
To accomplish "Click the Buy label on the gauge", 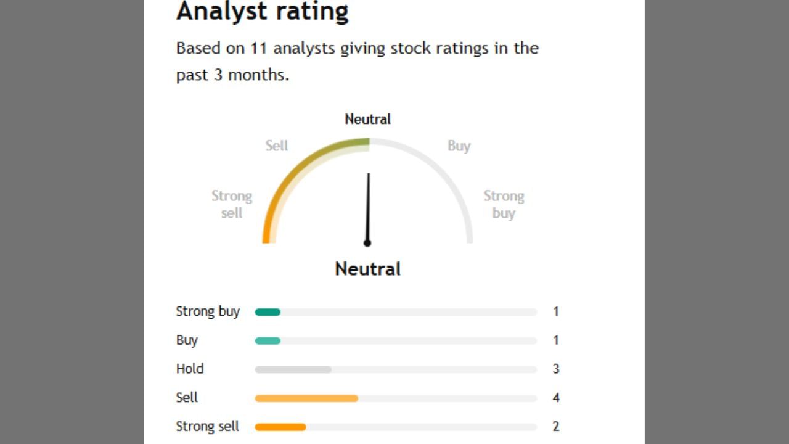I will point(459,146).
